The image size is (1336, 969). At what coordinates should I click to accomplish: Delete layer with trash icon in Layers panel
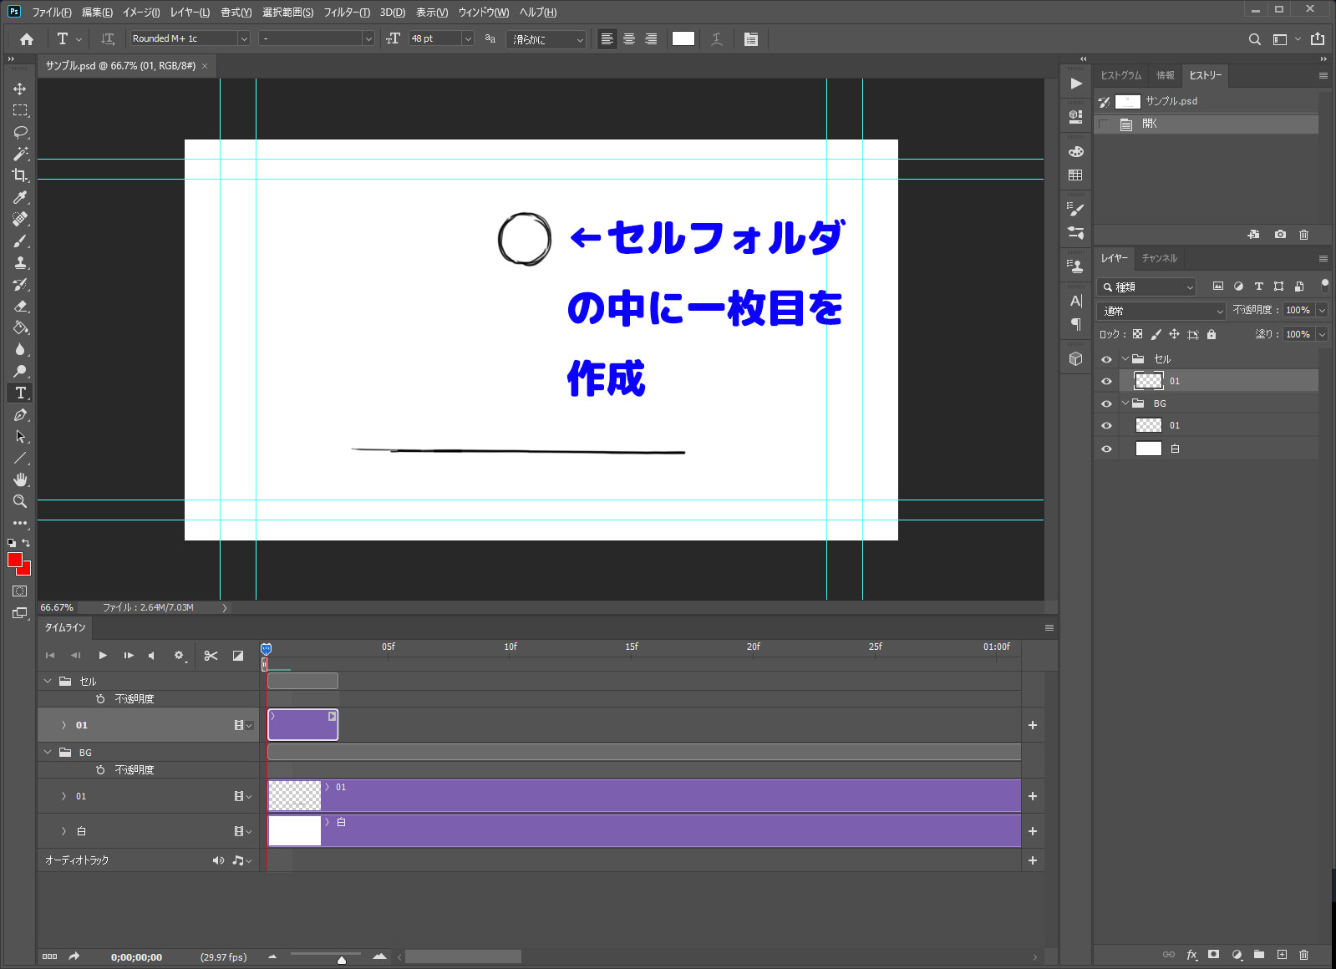point(1304,954)
